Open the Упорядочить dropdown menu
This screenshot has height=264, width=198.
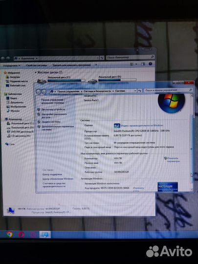(x=12, y=66)
